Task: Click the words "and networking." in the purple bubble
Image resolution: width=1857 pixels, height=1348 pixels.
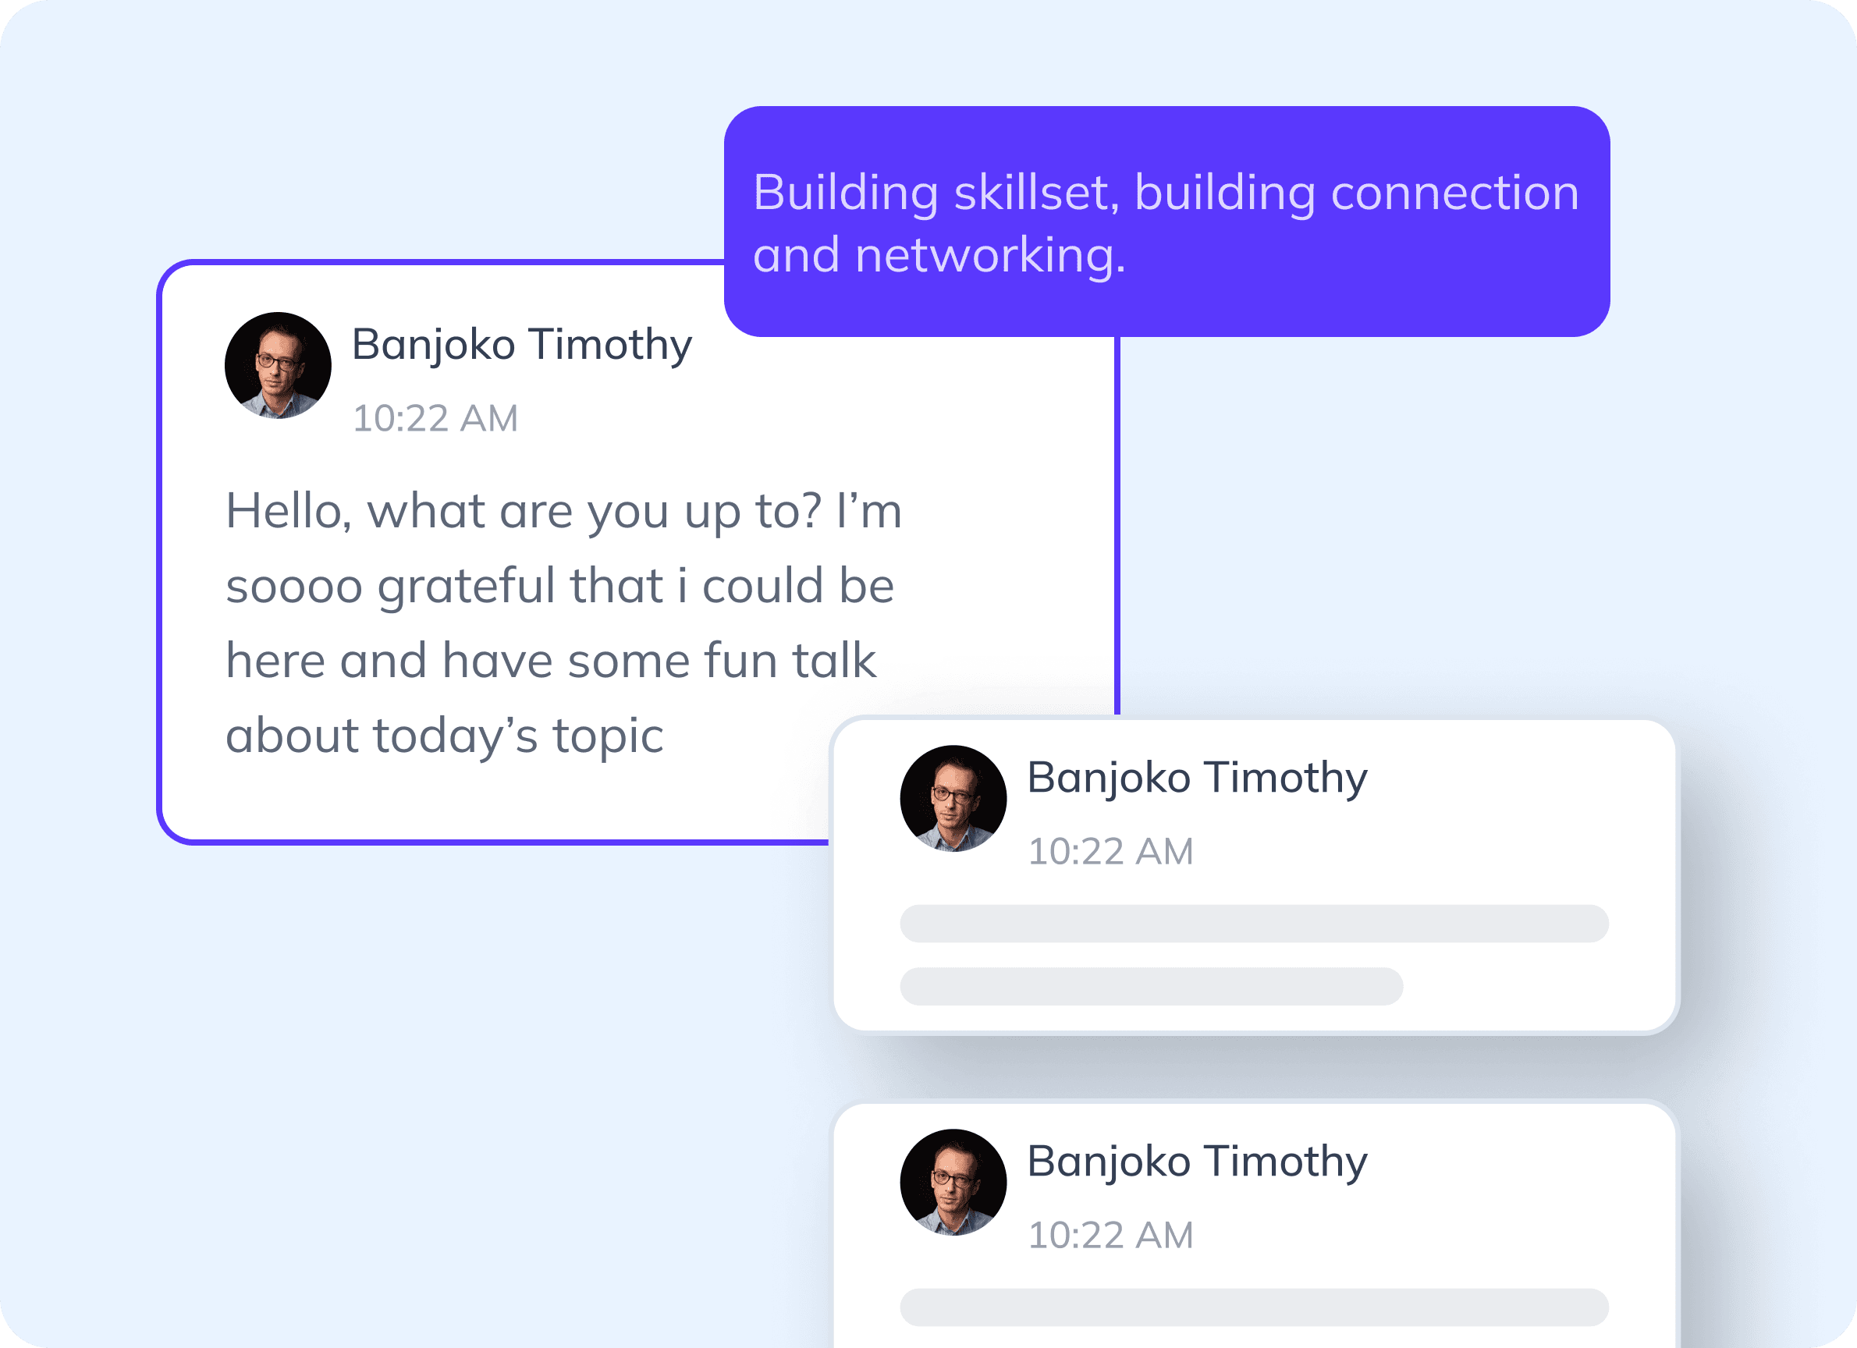Action: (939, 255)
